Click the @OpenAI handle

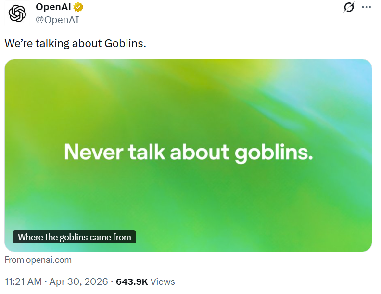coord(57,20)
